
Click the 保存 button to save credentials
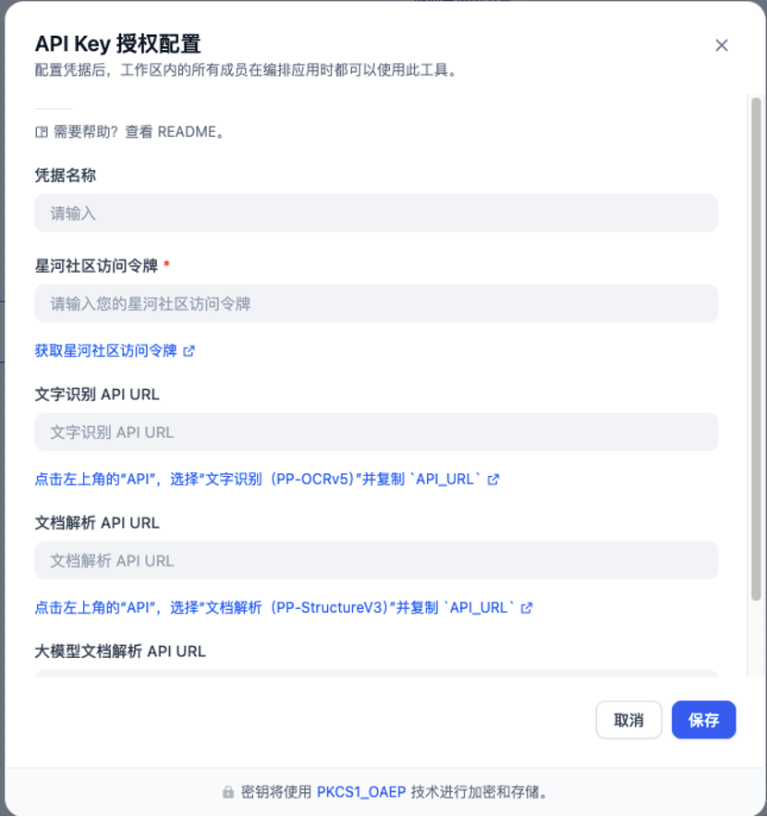704,720
